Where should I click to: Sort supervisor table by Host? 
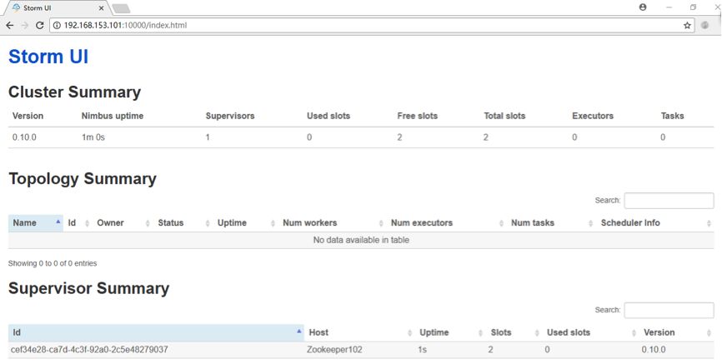click(x=359, y=332)
